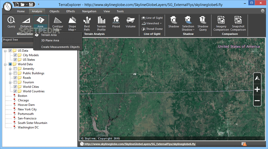The height and width of the screenshot is (149, 268).
Task: Activate the Threat Dome tool
Action: coord(152,29)
